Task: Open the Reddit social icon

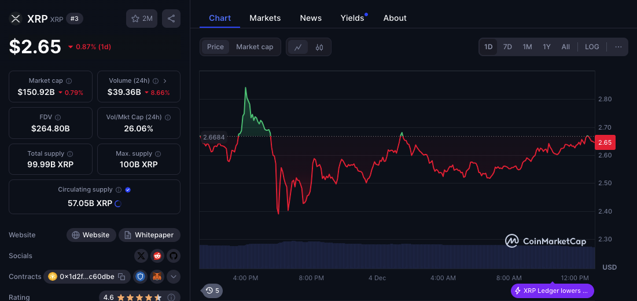Action: coord(157,256)
